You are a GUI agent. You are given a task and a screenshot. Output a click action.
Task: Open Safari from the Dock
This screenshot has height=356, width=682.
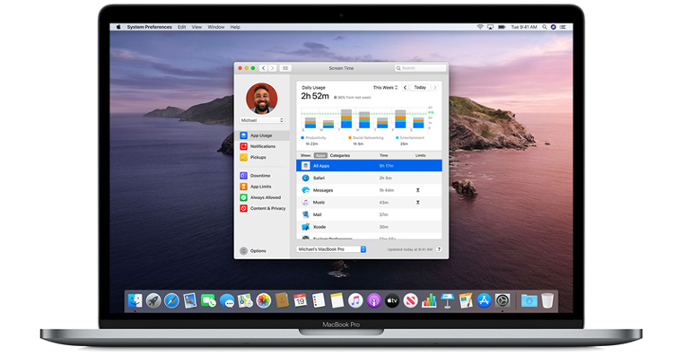coord(171,300)
